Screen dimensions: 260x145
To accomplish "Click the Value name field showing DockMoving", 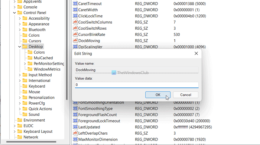I will 137,70.
